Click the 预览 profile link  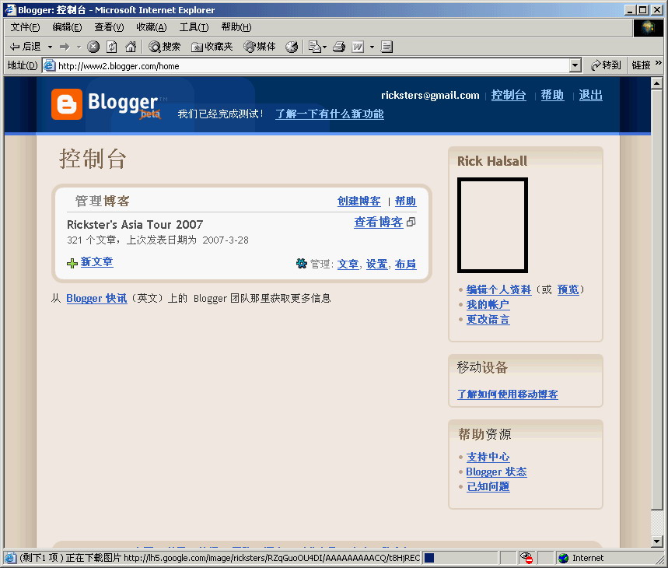(568, 289)
